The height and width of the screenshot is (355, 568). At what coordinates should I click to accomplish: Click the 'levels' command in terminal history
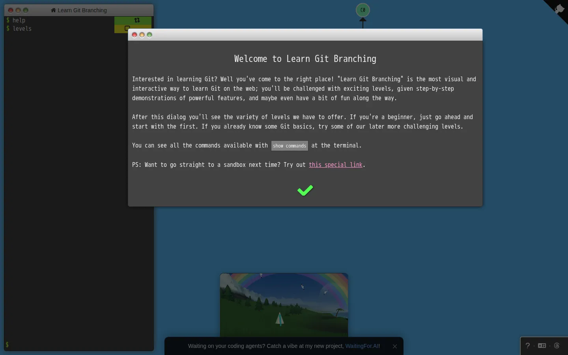(22, 28)
